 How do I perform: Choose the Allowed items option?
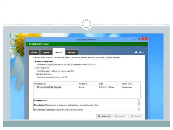[36, 68]
